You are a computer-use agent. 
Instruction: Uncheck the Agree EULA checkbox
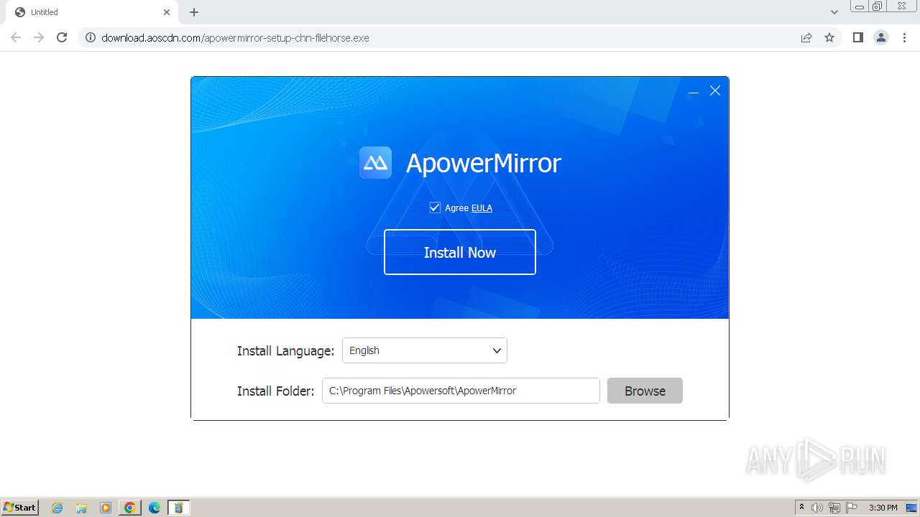tap(435, 208)
